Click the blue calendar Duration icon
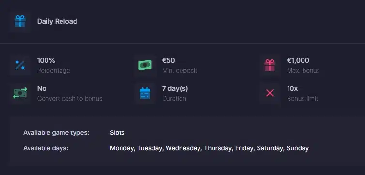 (145, 93)
